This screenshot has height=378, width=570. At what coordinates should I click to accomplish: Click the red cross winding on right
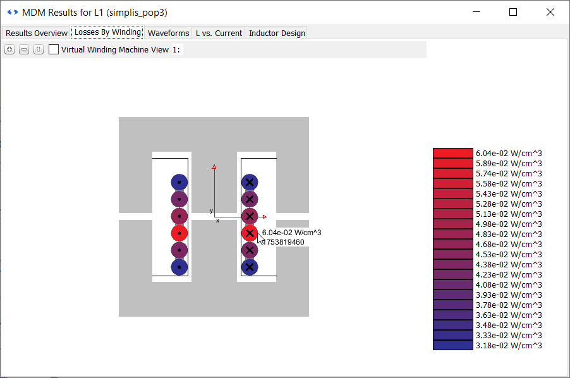pos(250,233)
